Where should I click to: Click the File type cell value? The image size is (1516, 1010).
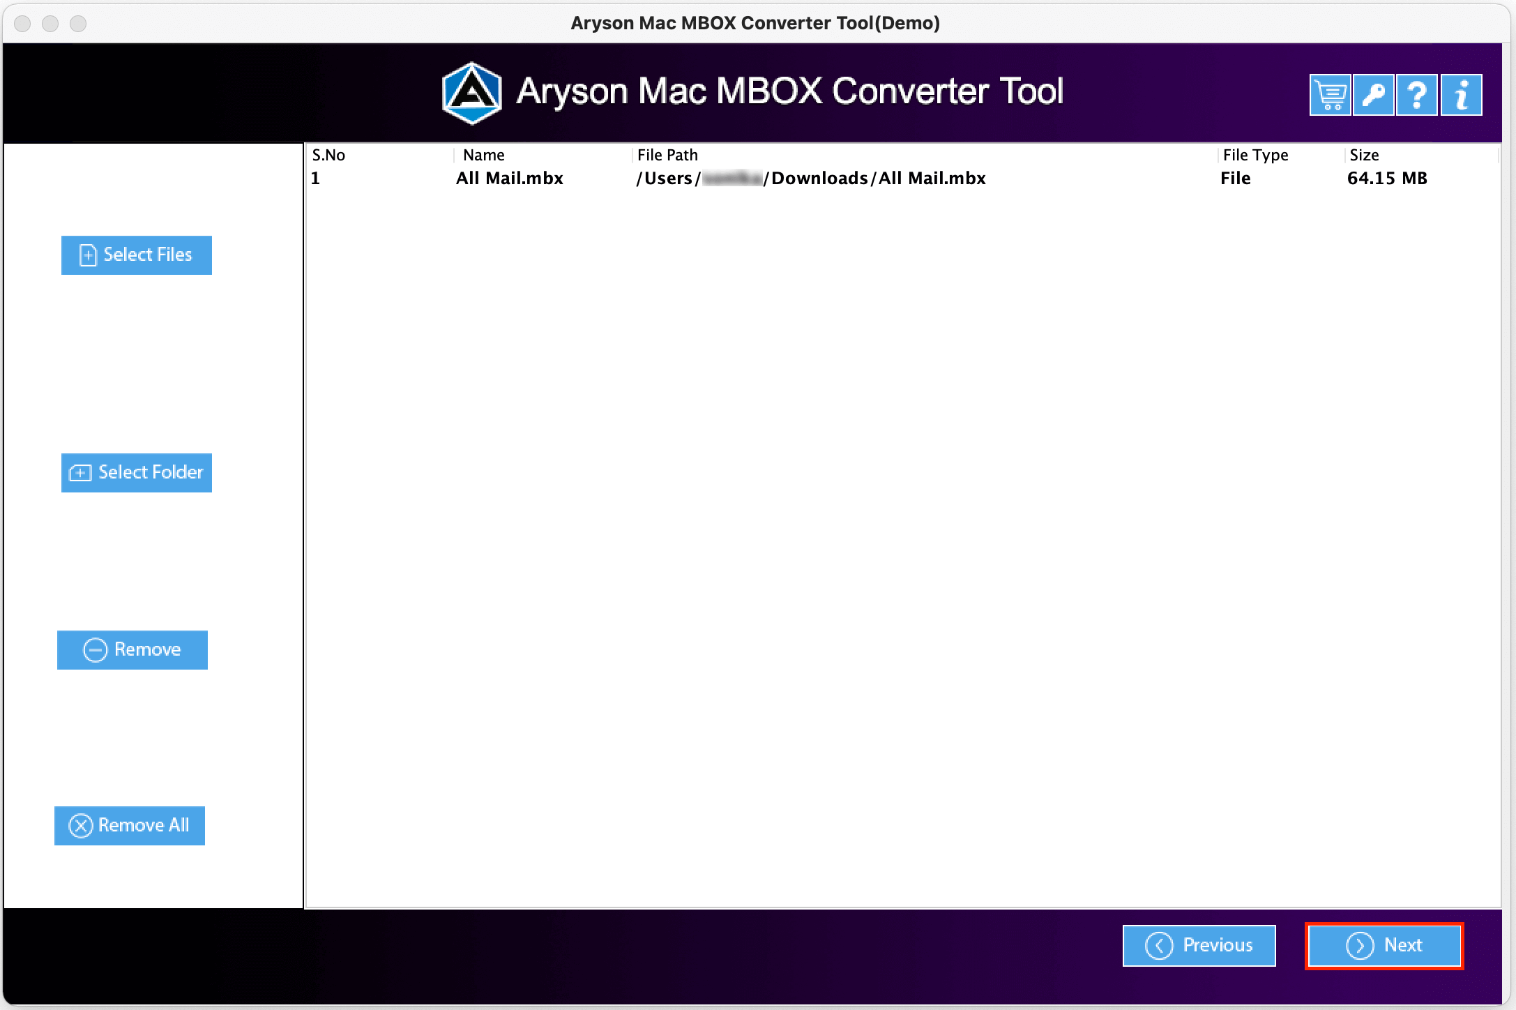point(1236,179)
